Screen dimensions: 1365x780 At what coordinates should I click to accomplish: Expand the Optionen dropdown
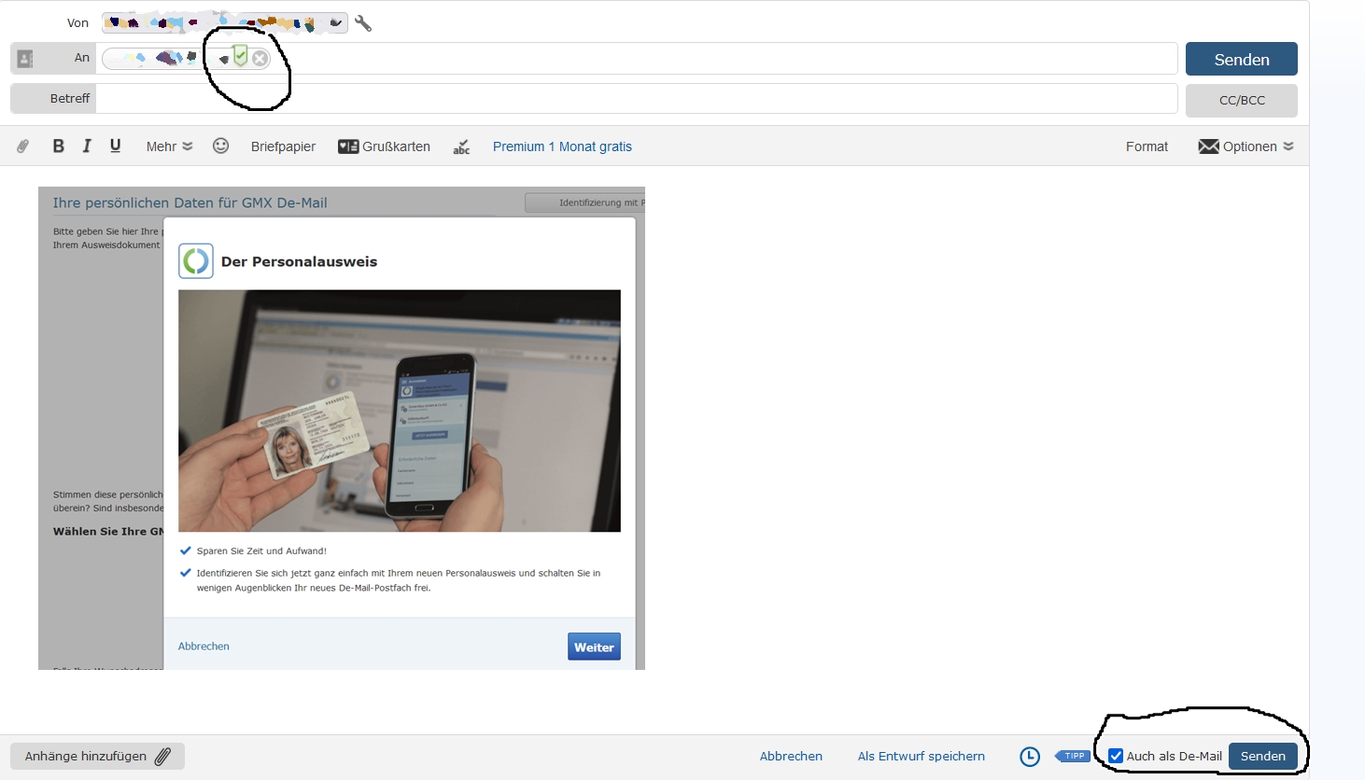(1245, 146)
